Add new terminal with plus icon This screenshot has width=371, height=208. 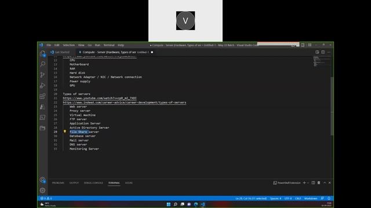[x=304, y=183]
